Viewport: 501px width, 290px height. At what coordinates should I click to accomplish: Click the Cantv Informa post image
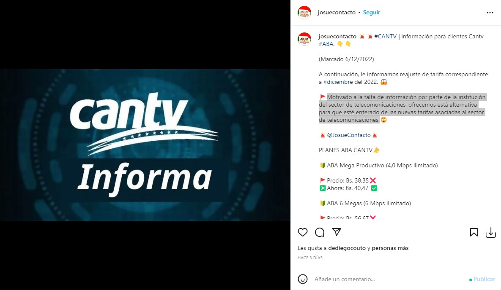pyautogui.click(x=145, y=145)
